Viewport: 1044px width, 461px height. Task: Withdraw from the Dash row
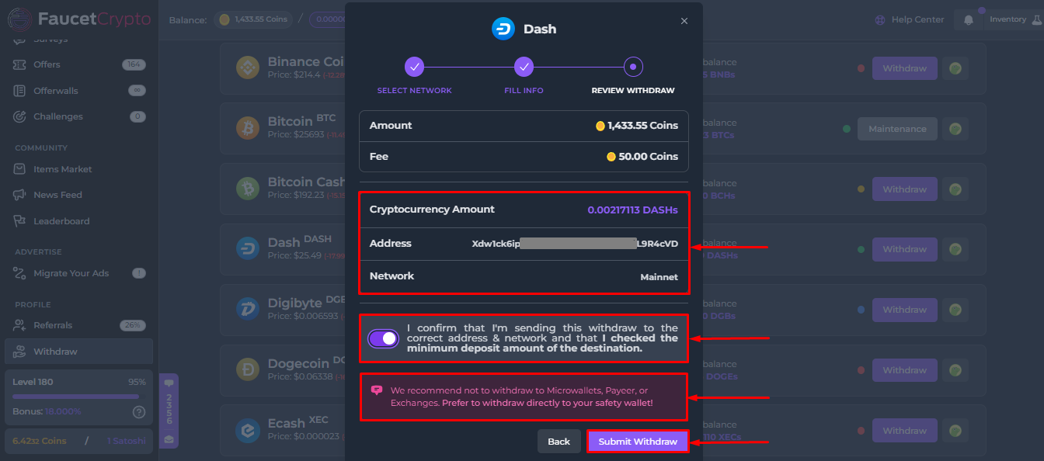tap(904, 249)
